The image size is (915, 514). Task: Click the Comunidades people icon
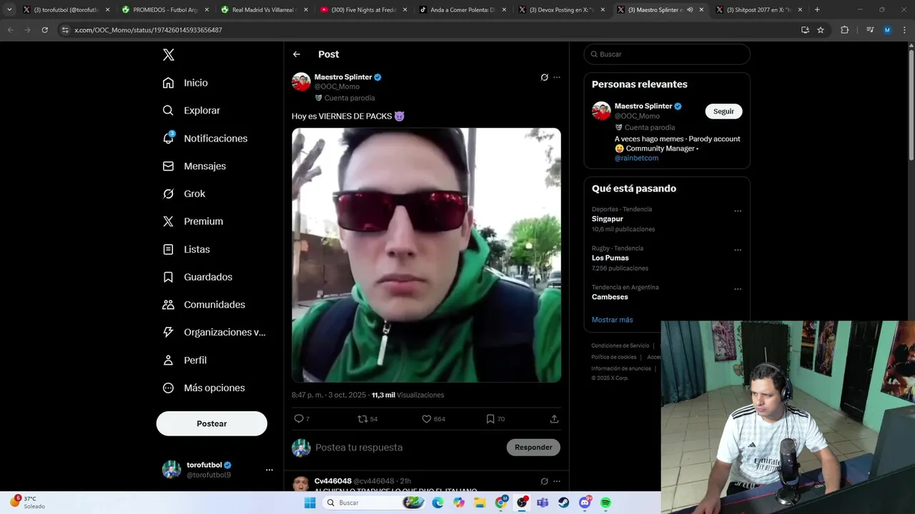coord(168,305)
